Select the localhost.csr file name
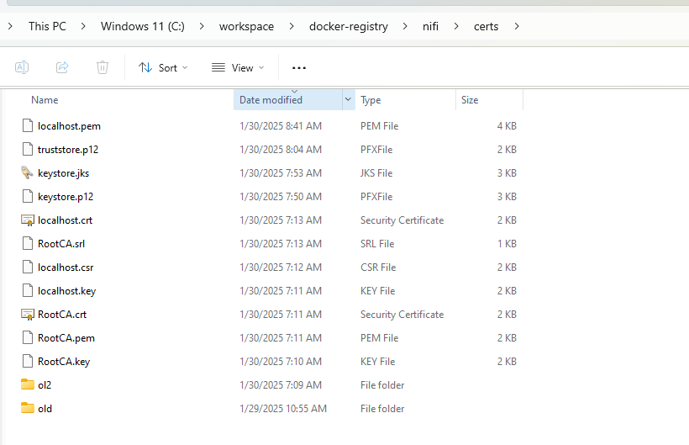The height and width of the screenshot is (445, 689). 66,268
